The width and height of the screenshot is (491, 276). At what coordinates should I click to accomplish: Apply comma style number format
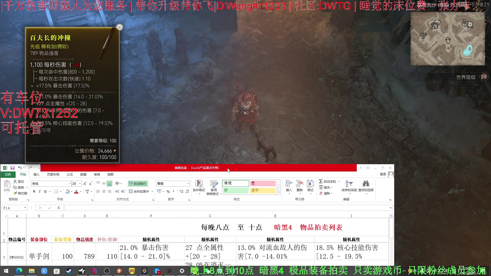coord(174,191)
